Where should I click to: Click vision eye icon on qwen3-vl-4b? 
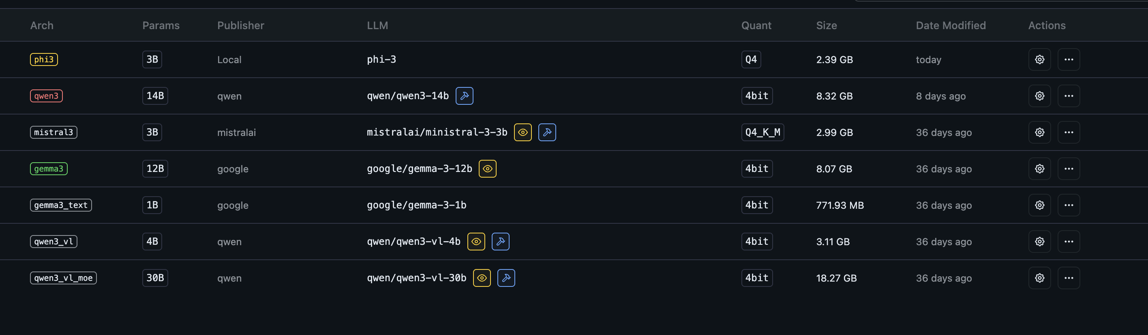[x=476, y=242]
